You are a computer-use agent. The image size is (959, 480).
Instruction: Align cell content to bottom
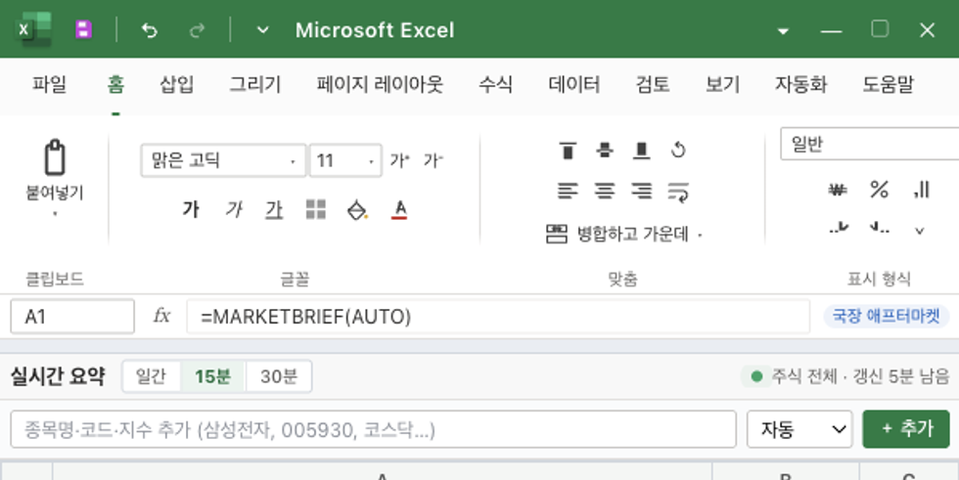[641, 151]
